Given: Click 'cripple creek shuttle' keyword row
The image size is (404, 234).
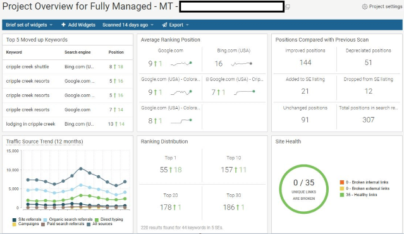Looking at the screenshot, I should pos(68,67).
